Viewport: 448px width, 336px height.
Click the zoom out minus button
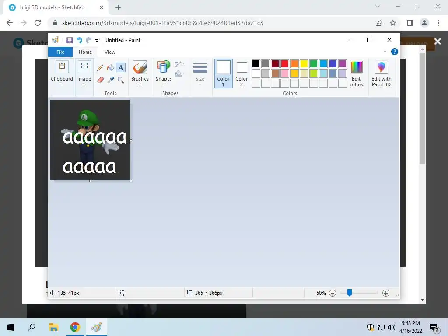tap(332, 293)
